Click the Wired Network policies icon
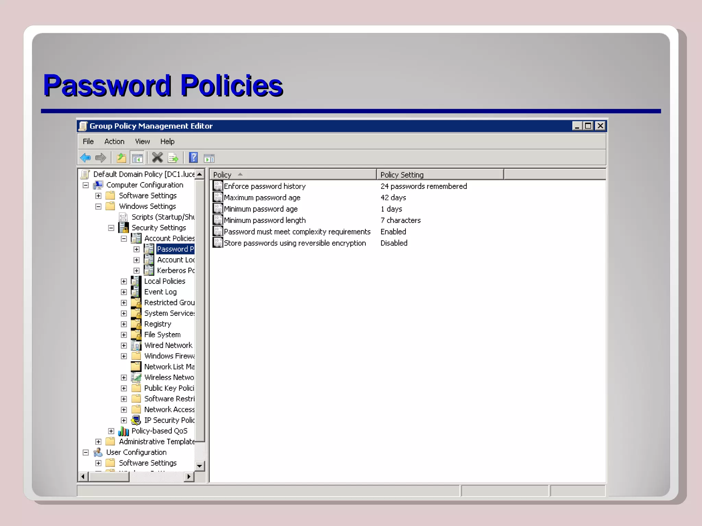The width and height of the screenshot is (702, 526). 136,345
